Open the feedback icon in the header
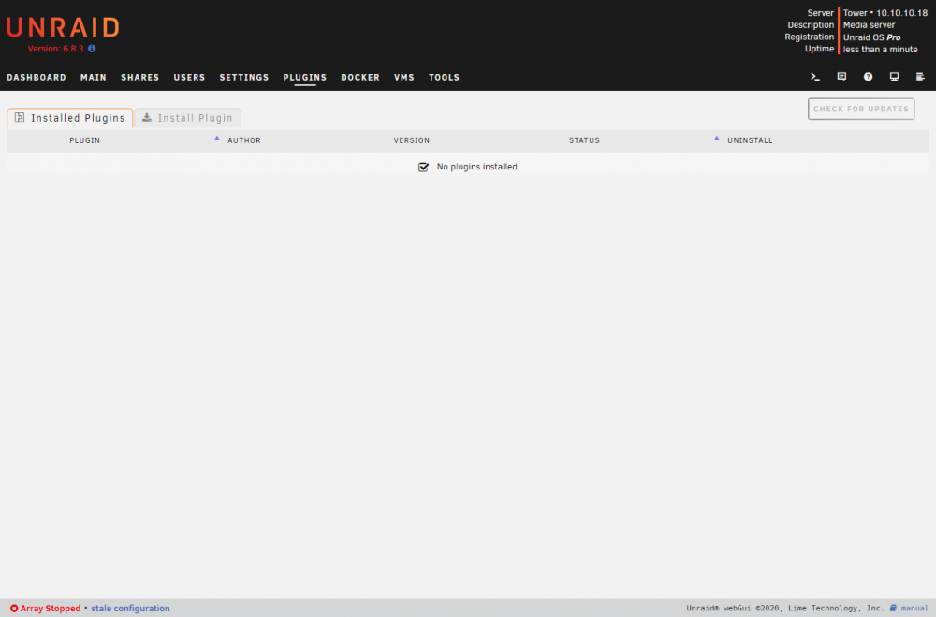936x617 pixels. (841, 77)
